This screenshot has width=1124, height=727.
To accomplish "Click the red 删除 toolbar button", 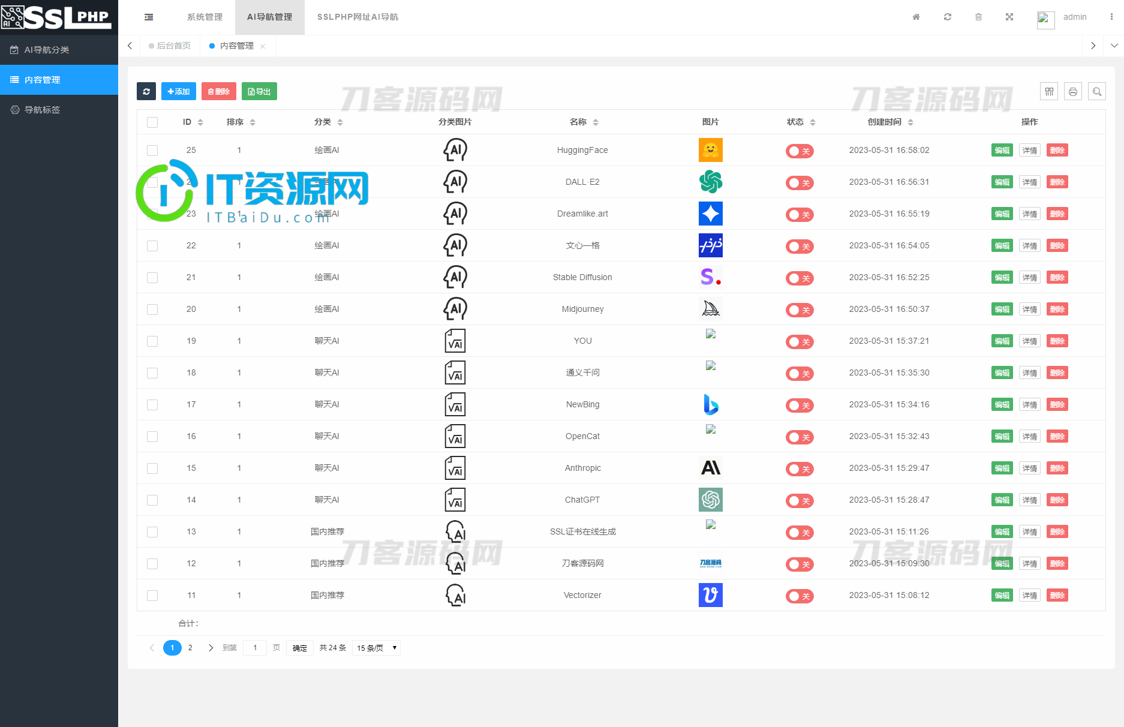I will pos(218,91).
